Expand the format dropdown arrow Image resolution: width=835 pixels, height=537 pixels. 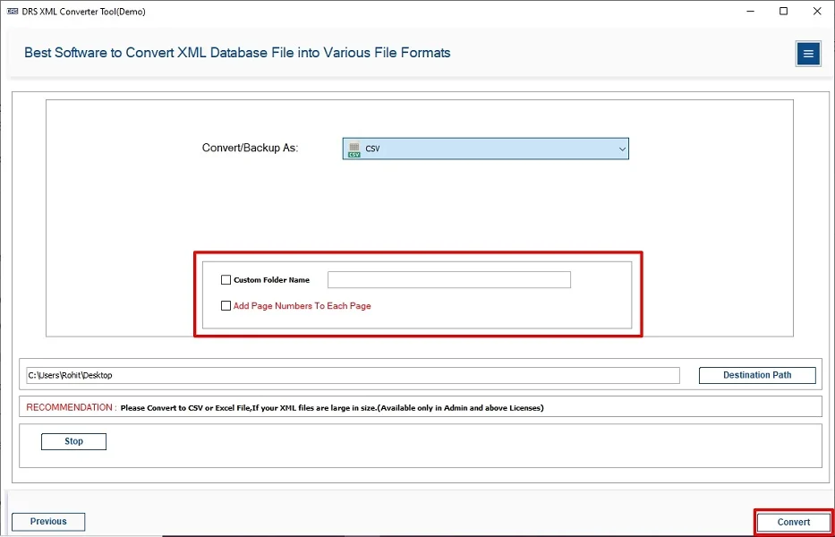coord(622,149)
